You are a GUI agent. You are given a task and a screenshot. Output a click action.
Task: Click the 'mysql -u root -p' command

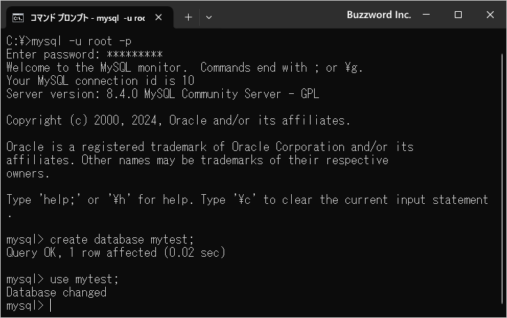tap(81, 41)
